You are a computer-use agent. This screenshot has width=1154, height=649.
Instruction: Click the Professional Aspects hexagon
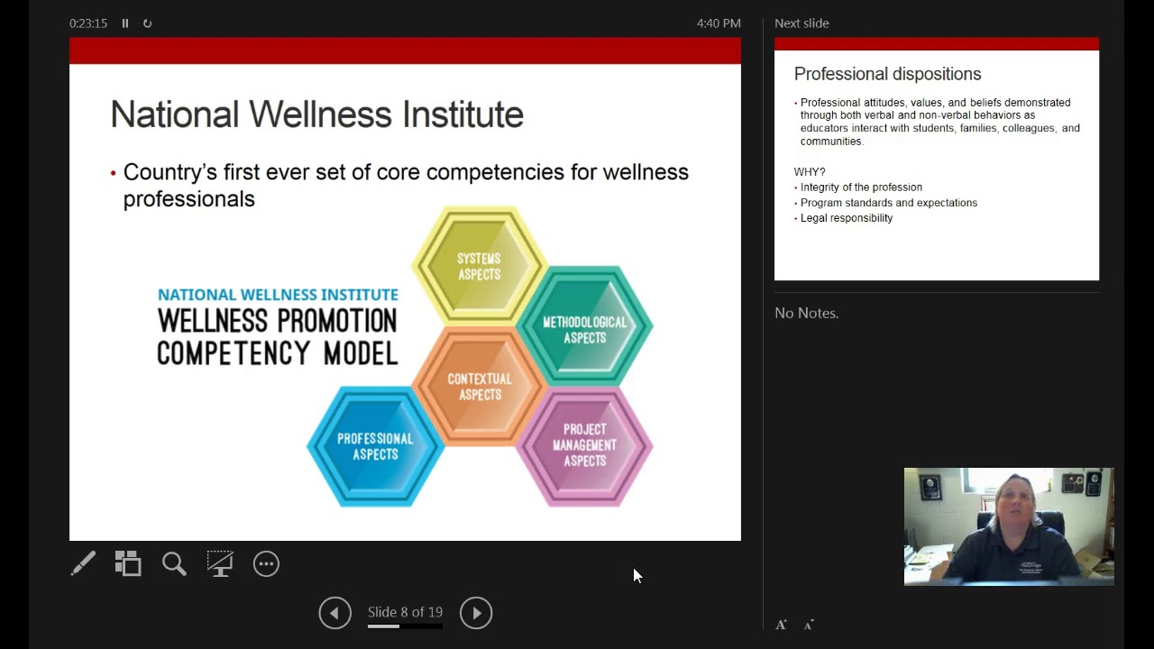click(x=375, y=446)
